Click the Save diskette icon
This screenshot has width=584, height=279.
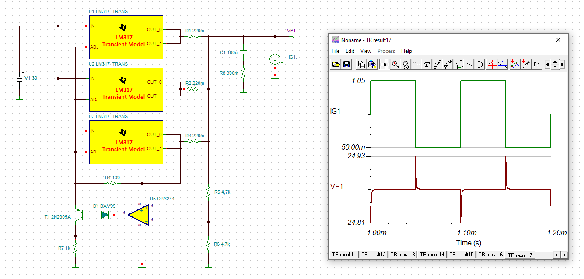coord(346,64)
